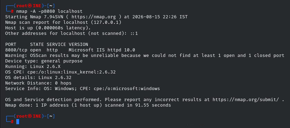Click the red hash symbol before nmap command
Image resolution: width=290 pixels, height=128 pixels.
tap(12, 11)
